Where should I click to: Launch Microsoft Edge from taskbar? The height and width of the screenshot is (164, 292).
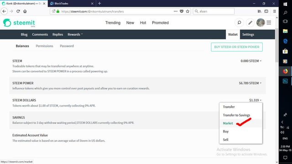[285, 41]
